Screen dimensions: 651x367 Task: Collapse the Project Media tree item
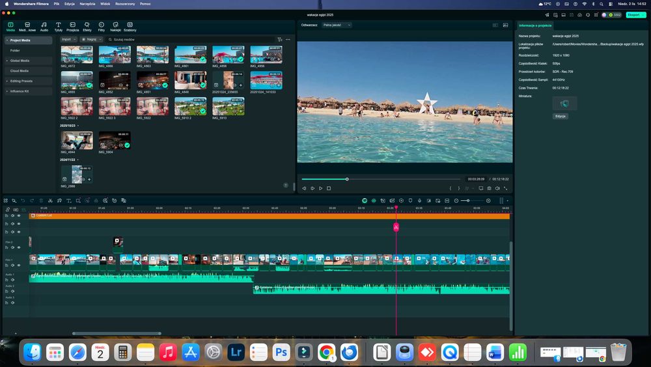(7, 40)
